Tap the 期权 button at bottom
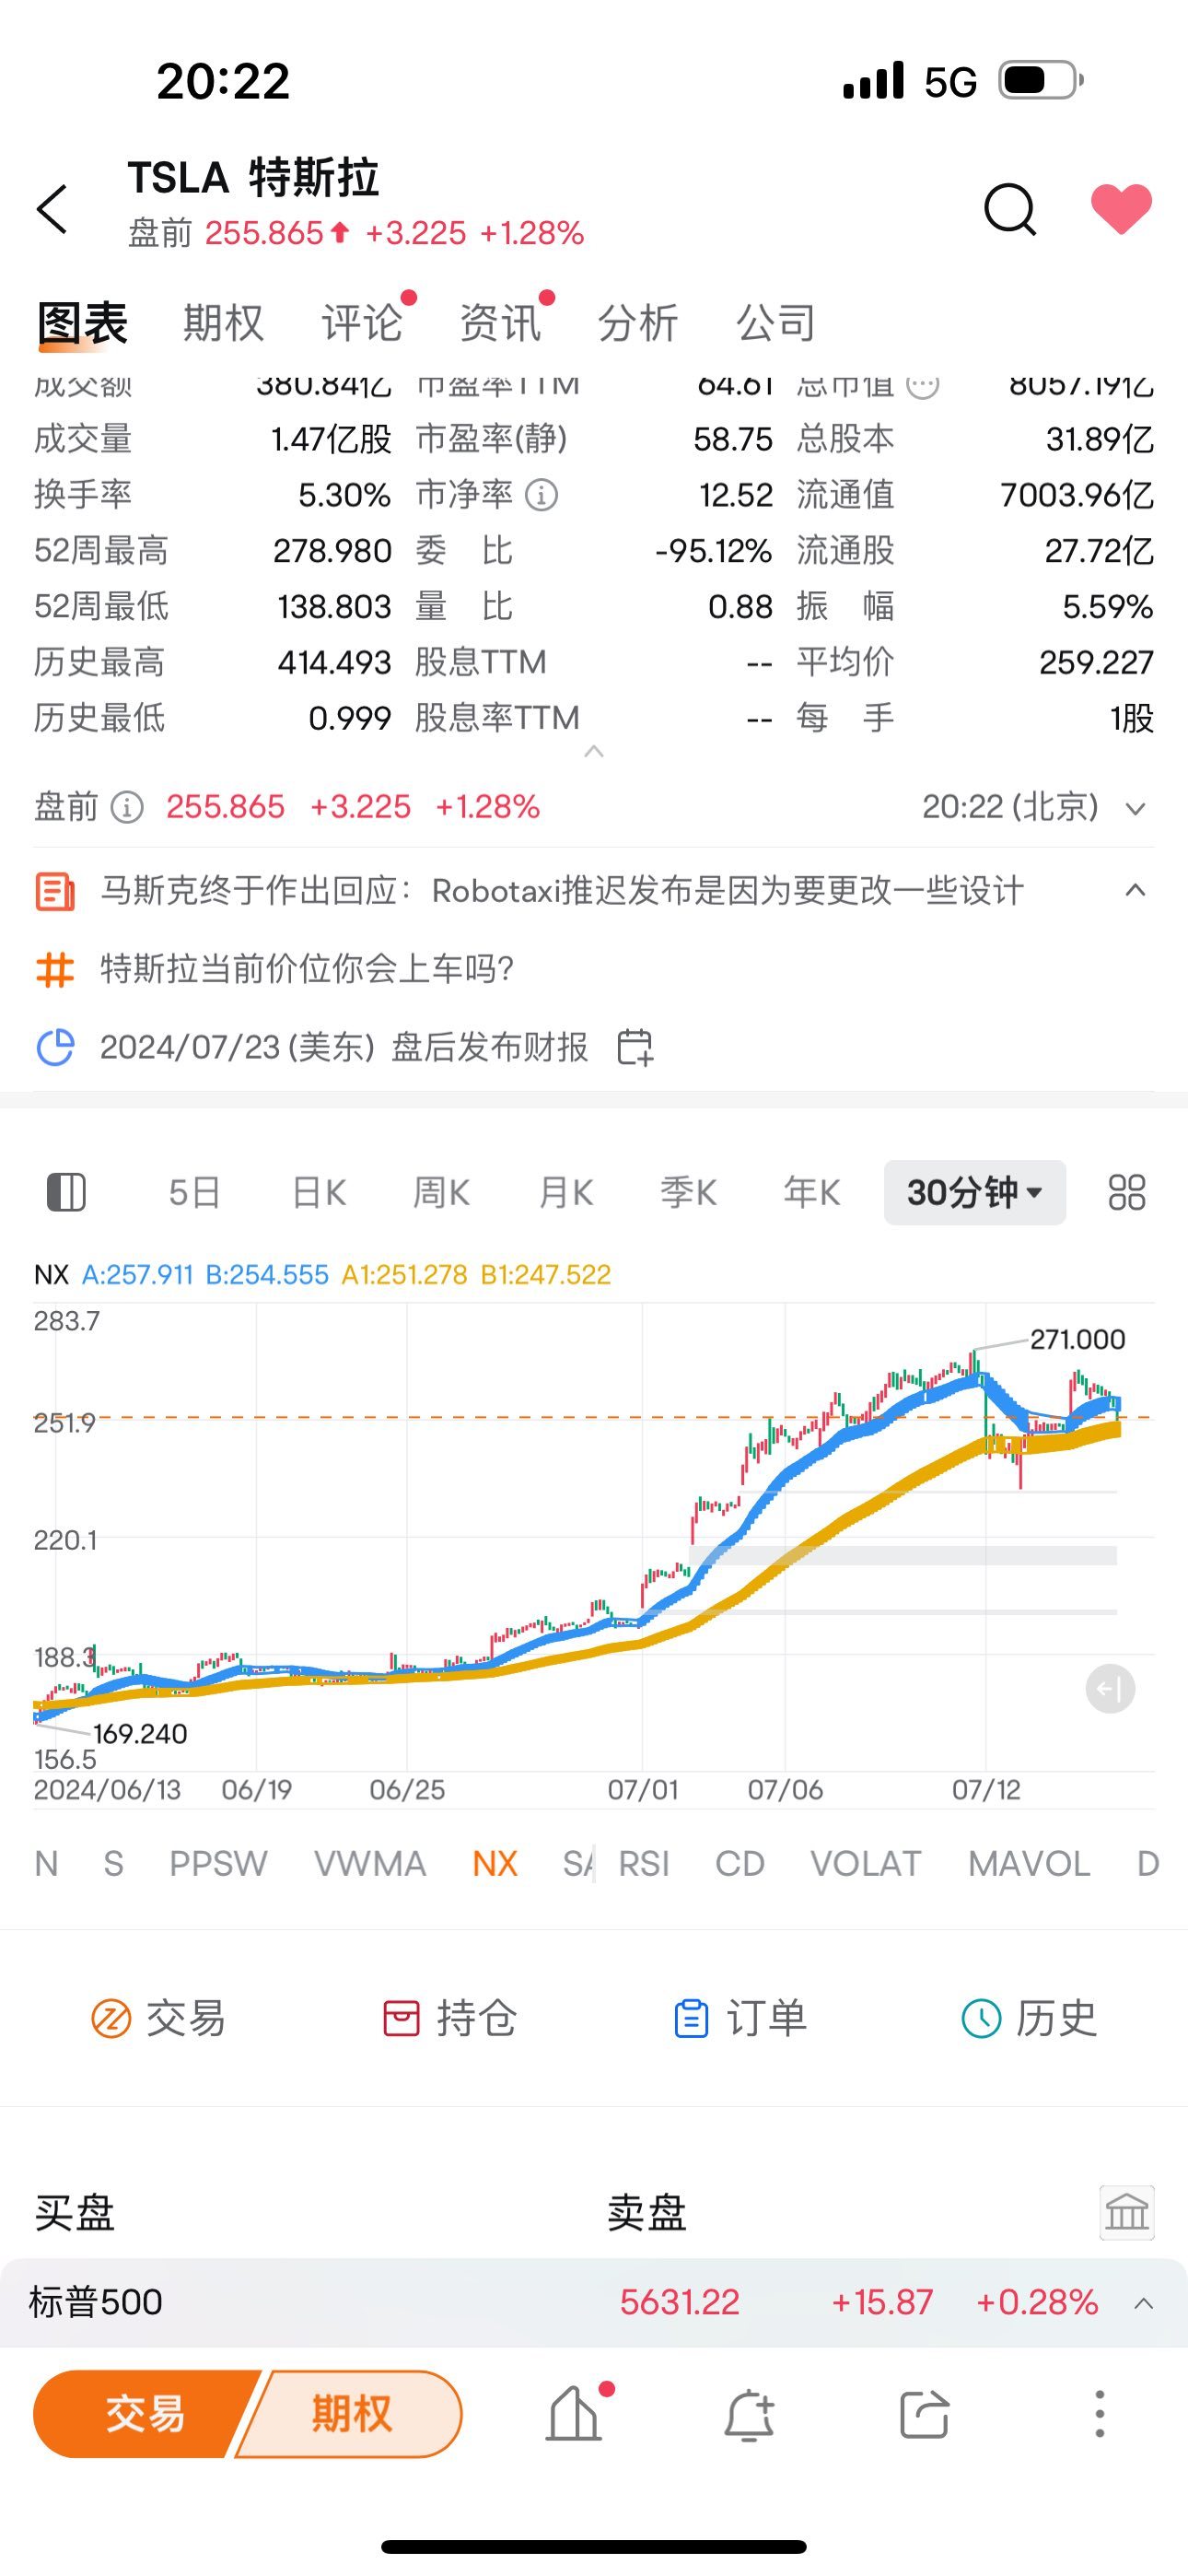1188x2576 pixels. pyautogui.click(x=351, y=2414)
